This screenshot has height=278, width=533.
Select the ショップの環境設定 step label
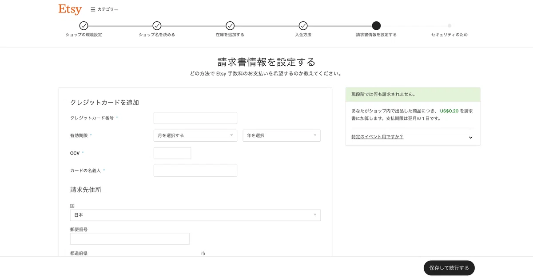(84, 35)
